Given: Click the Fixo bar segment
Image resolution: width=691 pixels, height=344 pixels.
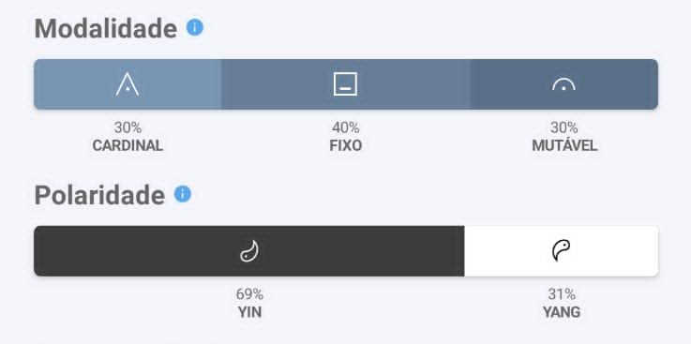Looking at the screenshot, I should [345, 84].
